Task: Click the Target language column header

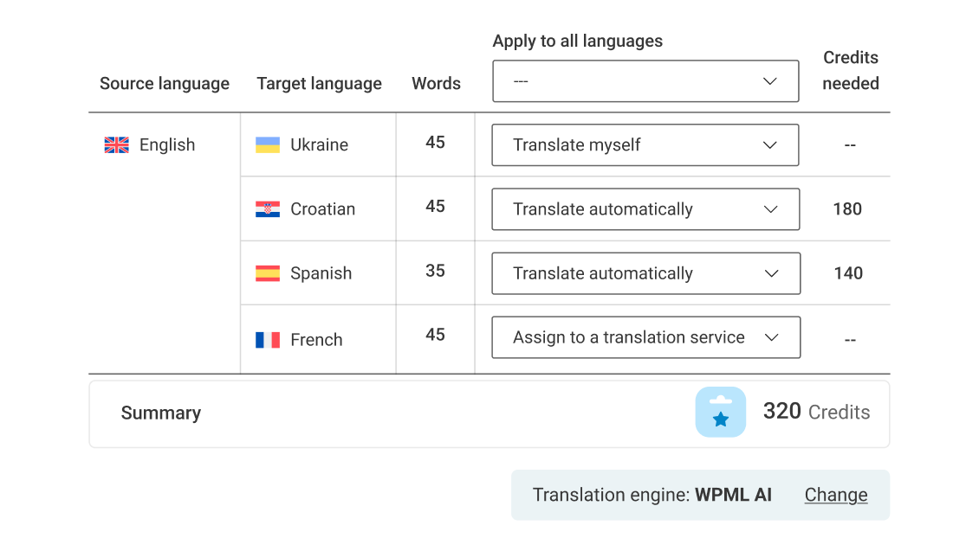Action: pos(319,84)
